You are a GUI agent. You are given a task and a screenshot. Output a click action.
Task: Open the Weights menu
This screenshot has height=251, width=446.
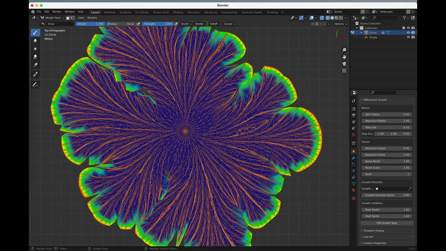(x=92, y=18)
